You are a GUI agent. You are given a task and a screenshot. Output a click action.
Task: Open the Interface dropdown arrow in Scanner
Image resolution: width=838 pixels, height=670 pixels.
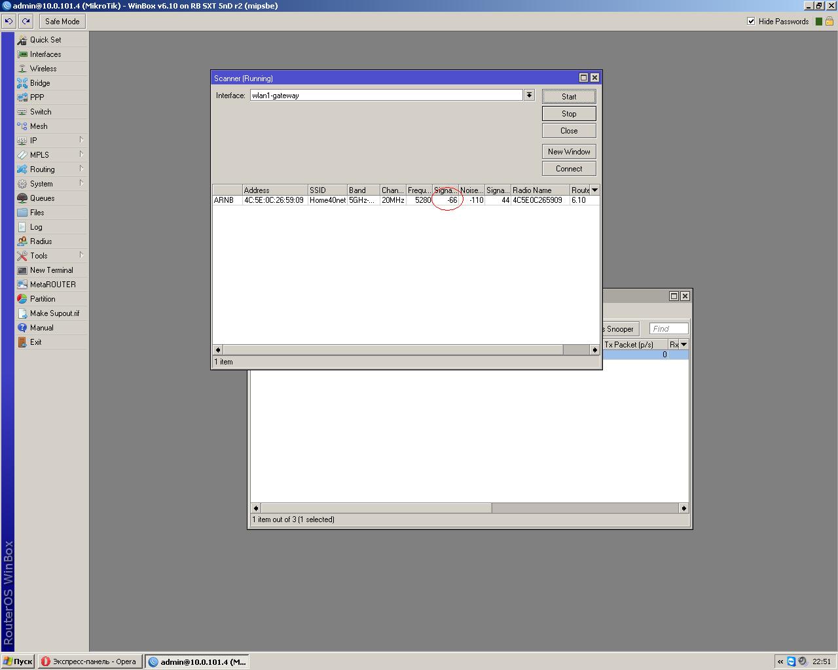click(x=529, y=96)
